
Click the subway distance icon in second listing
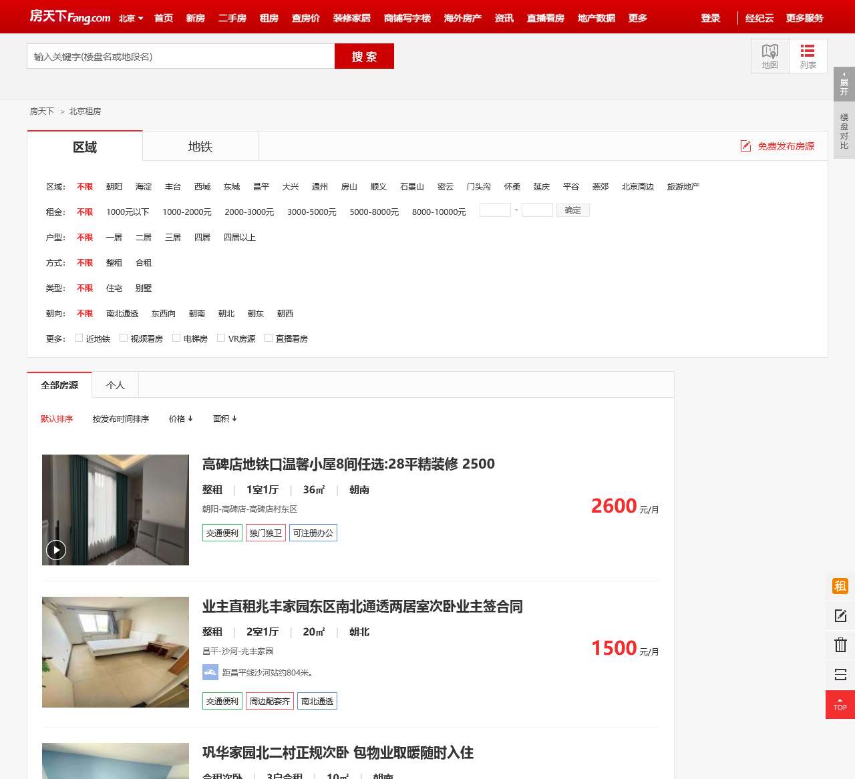point(210,672)
